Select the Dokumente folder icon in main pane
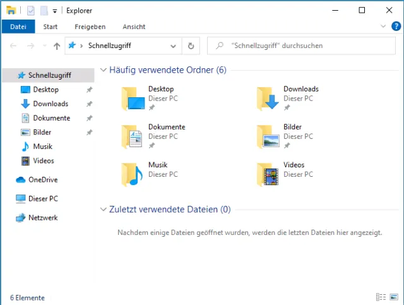The height and width of the screenshot is (305, 404). click(x=132, y=136)
